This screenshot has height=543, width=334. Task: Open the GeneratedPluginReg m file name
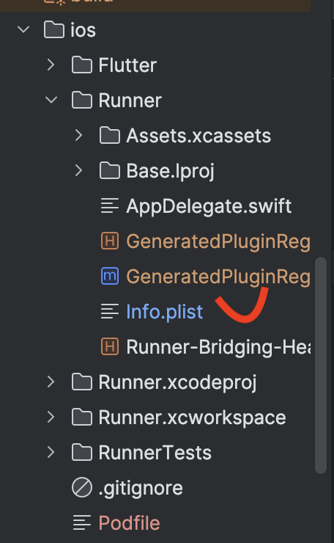[x=218, y=277]
